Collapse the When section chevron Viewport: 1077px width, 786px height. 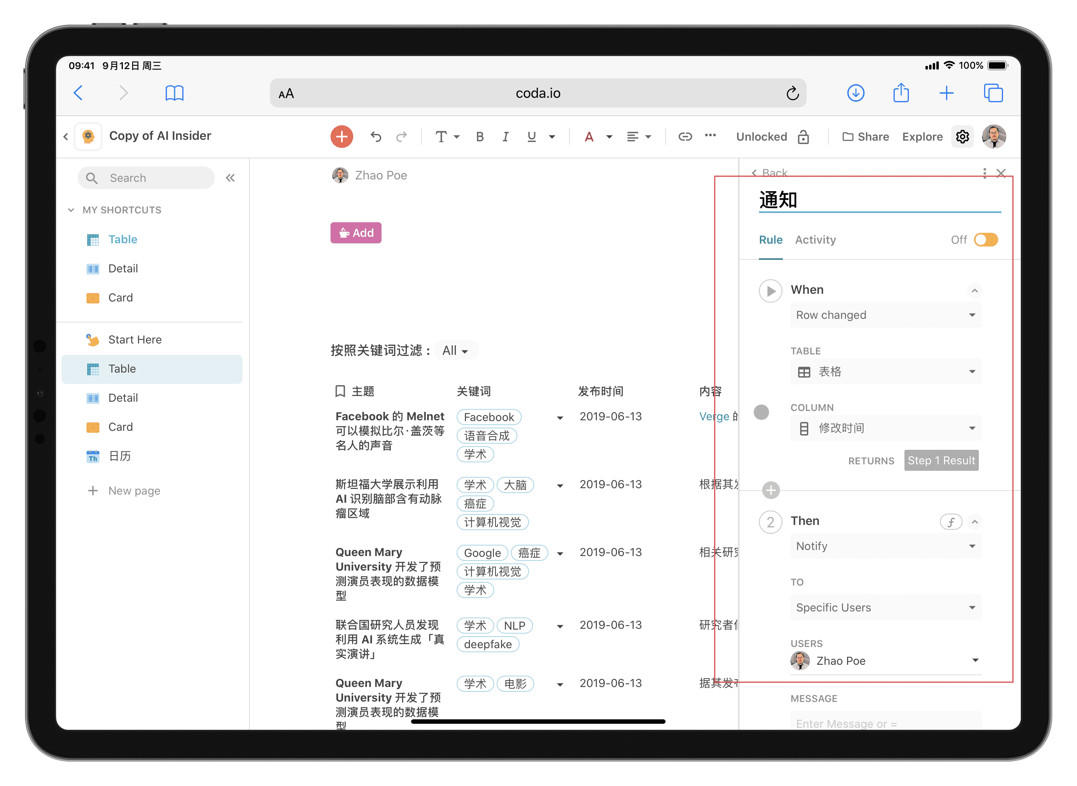[x=974, y=291]
